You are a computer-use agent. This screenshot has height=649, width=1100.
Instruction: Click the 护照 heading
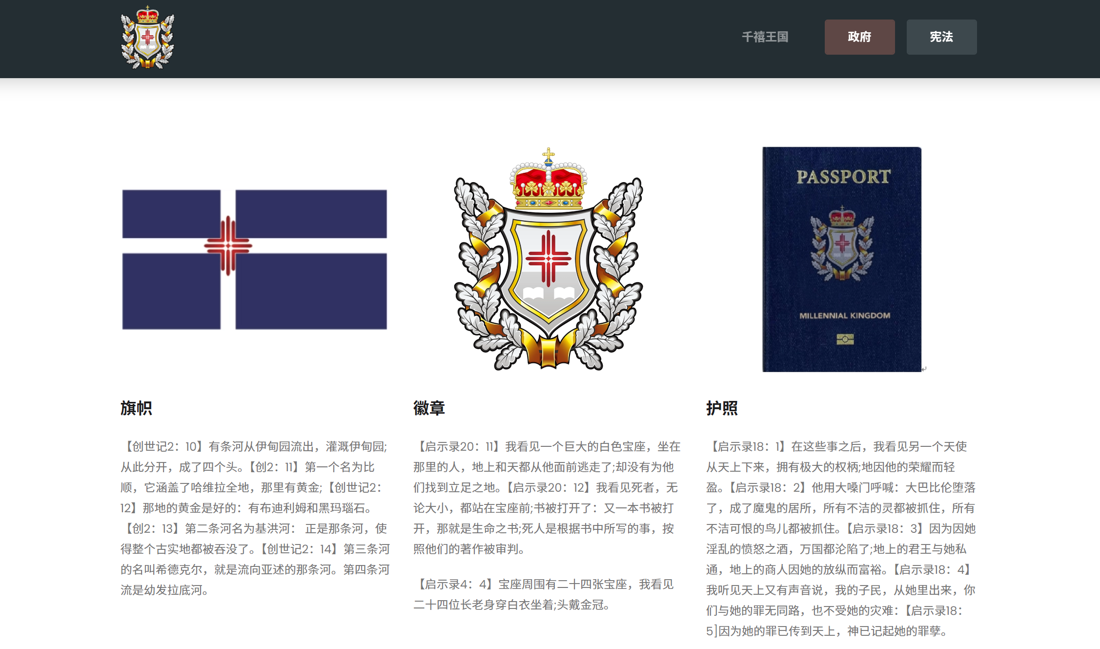tap(722, 408)
